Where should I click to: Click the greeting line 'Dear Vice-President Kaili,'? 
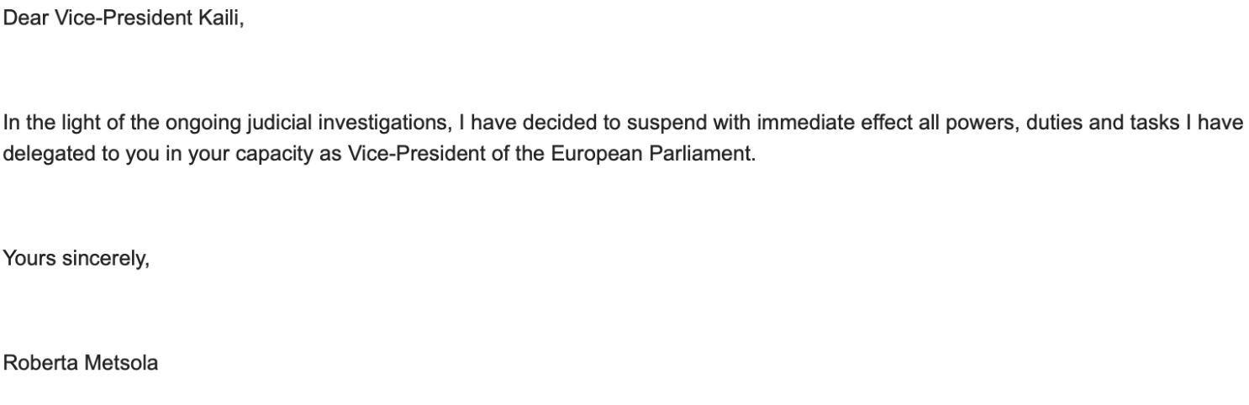tap(124, 18)
